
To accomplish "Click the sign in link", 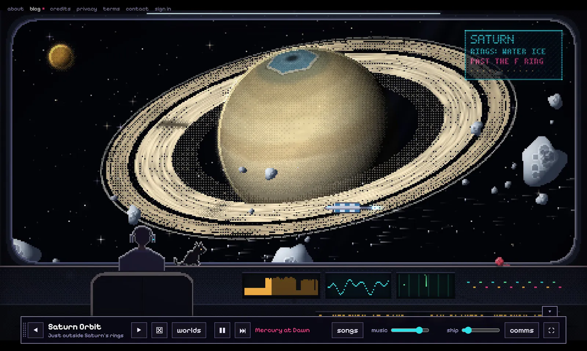I will tap(163, 9).
